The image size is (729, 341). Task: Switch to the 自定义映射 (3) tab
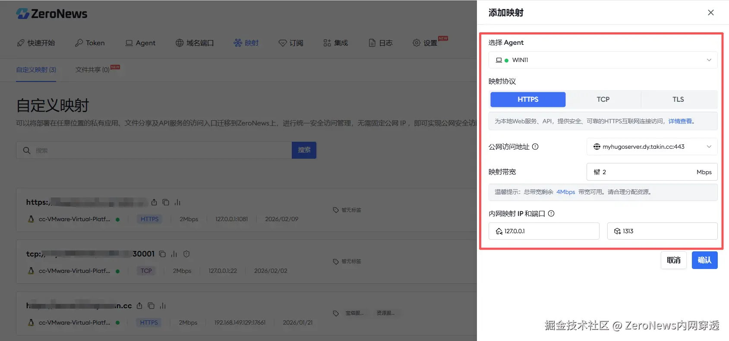[36, 69]
